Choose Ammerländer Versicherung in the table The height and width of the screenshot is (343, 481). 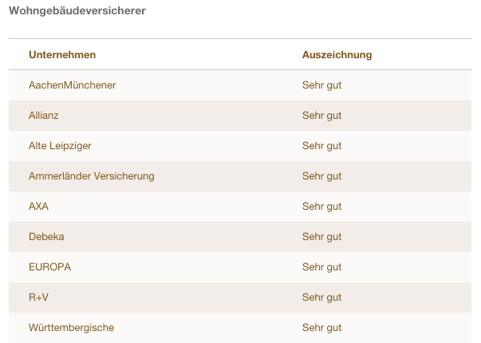(x=92, y=175)
